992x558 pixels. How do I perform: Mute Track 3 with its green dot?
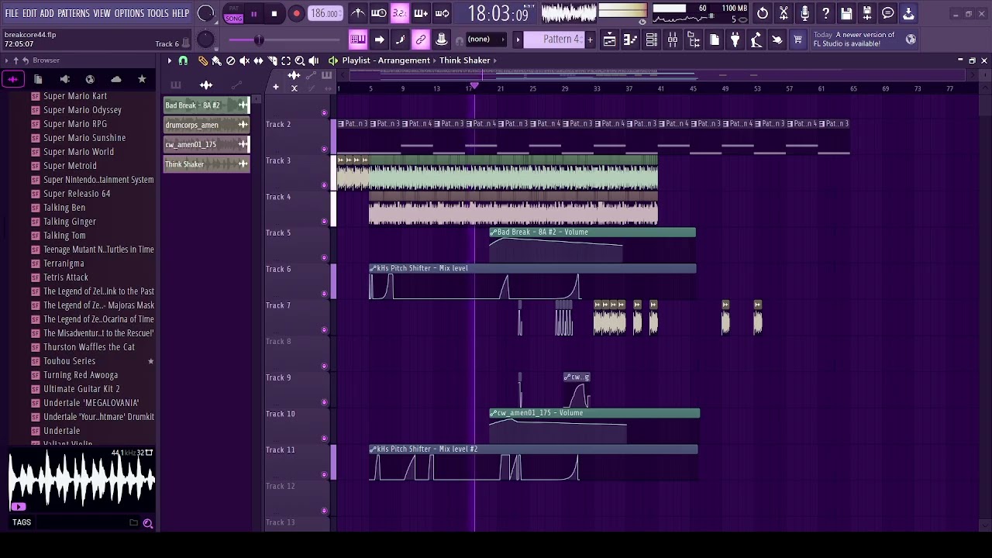[324, 185]
